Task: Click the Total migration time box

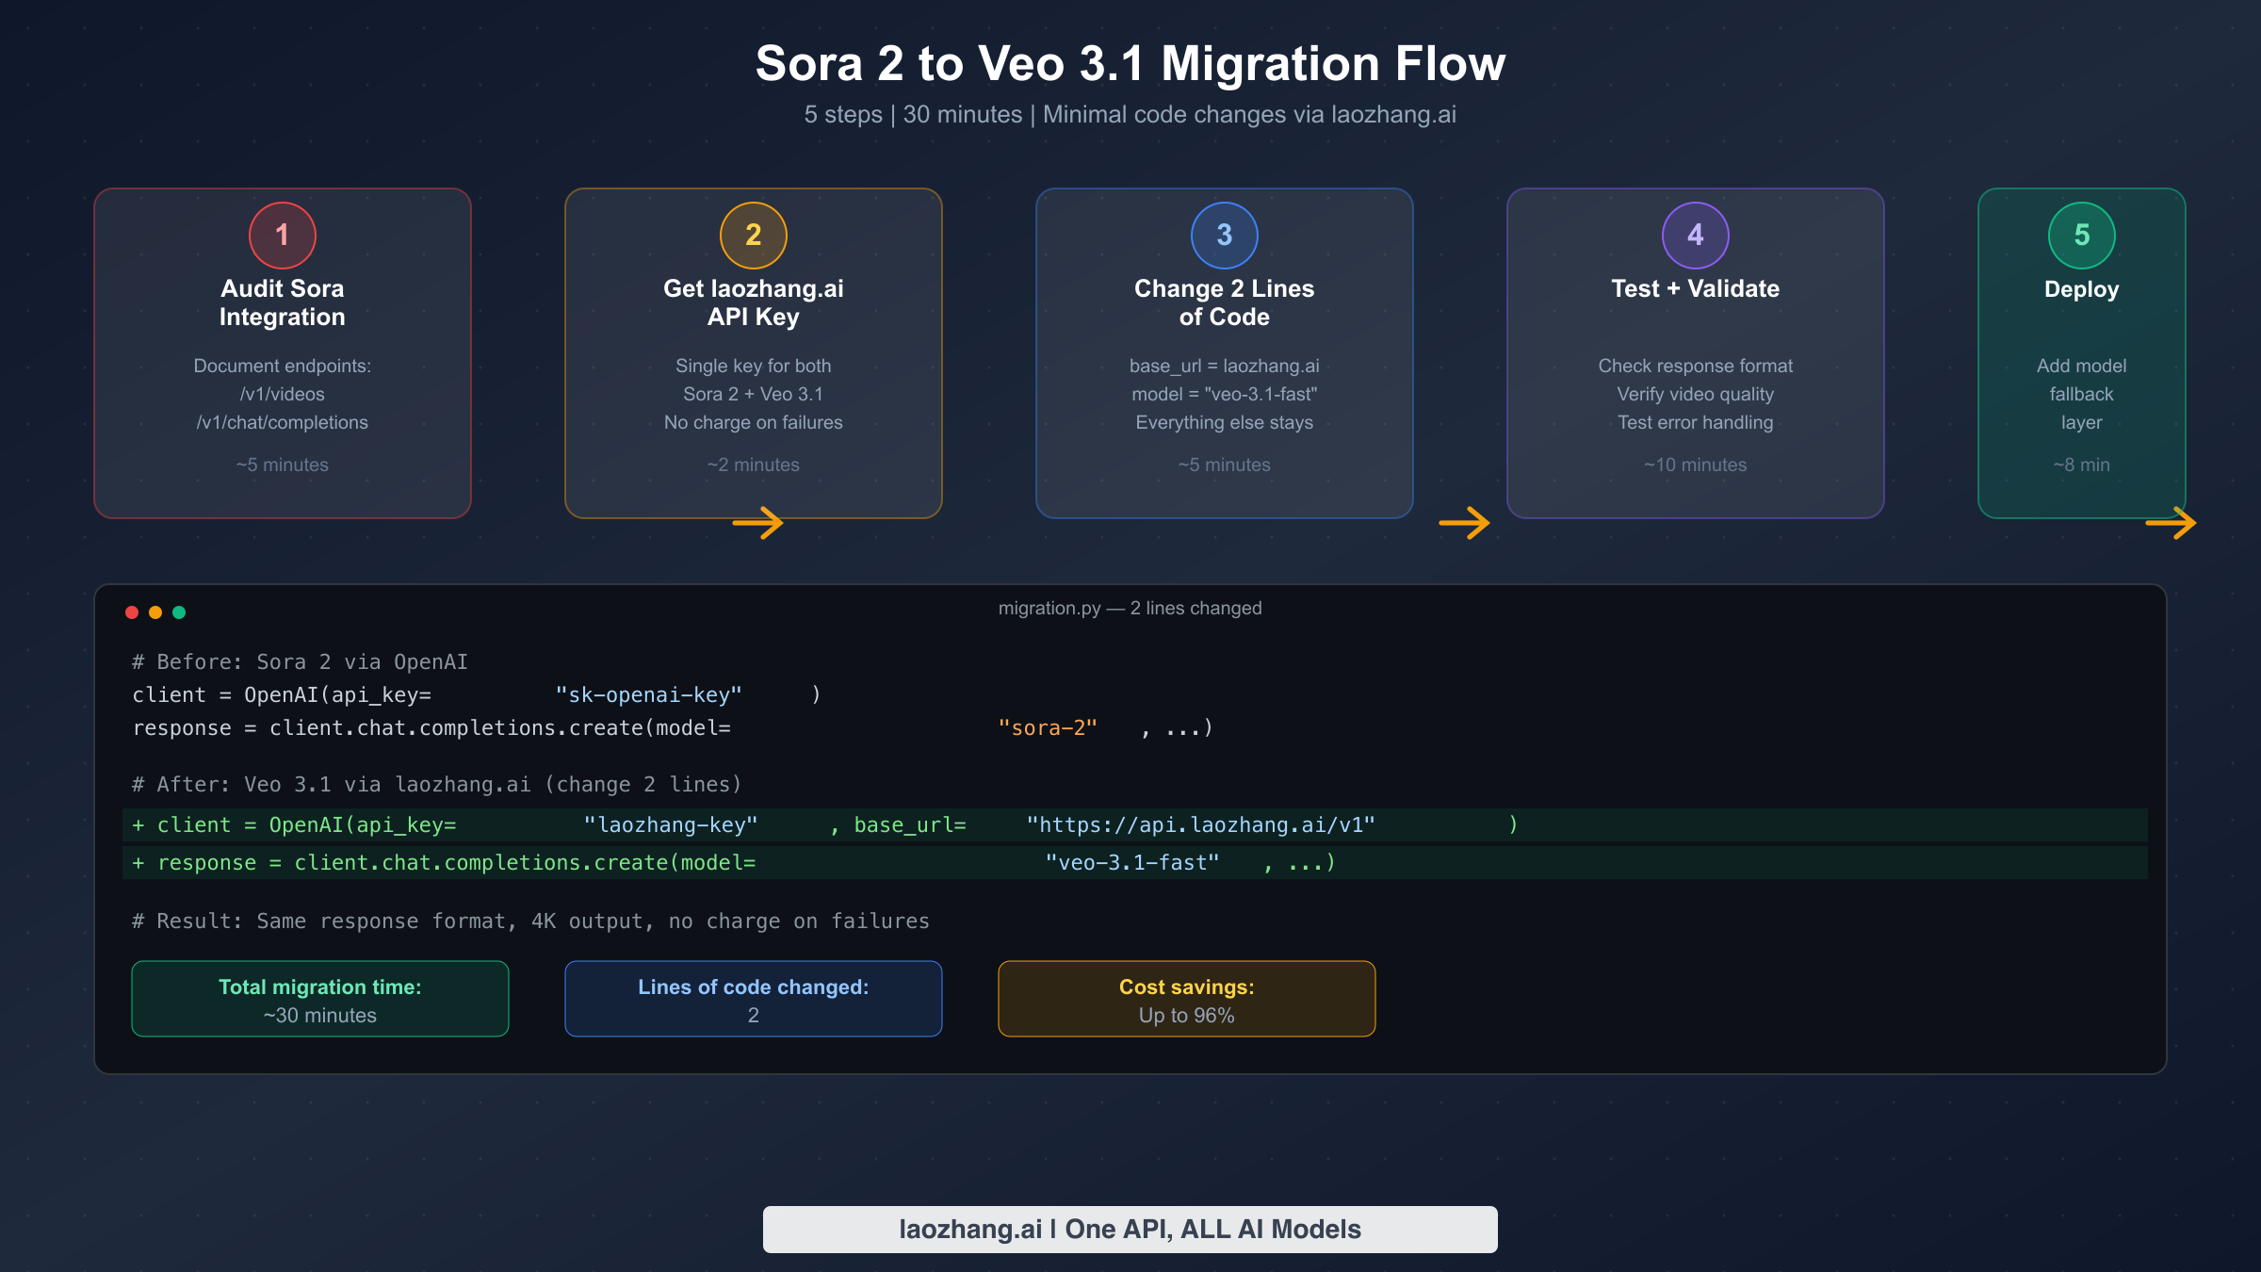Action: coord(319,999)
